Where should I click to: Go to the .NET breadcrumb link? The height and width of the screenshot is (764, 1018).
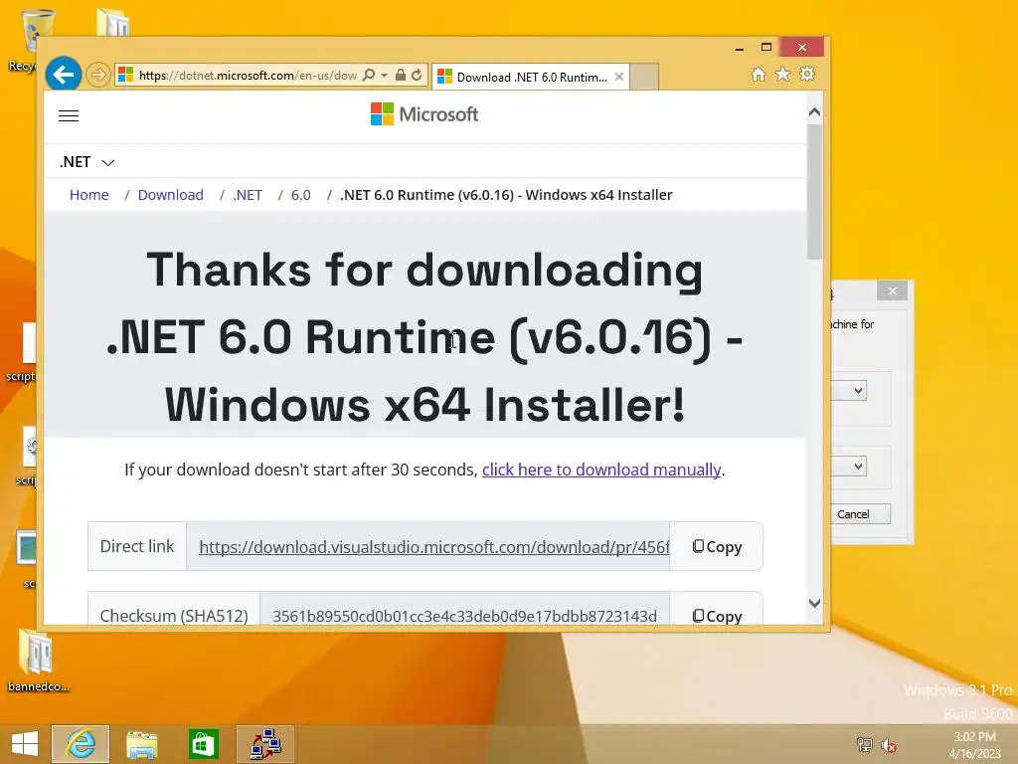tap(248, 195)
